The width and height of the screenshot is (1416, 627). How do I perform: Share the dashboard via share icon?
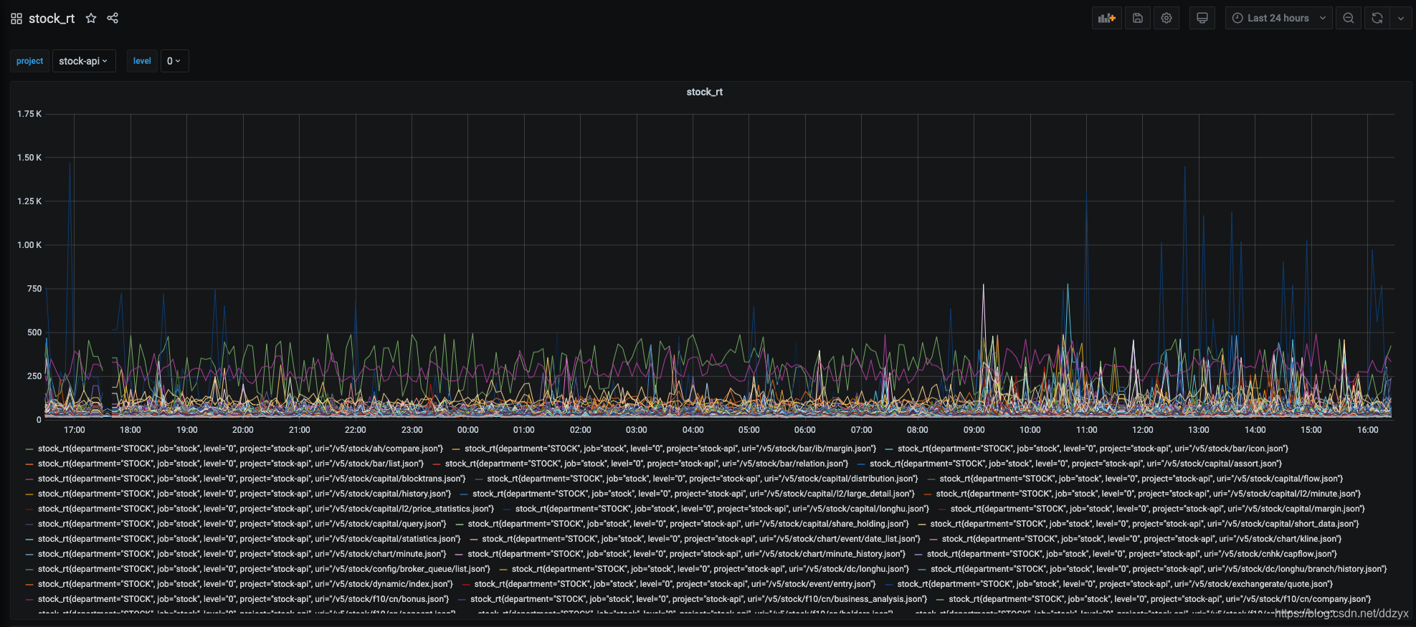(113, 18)
